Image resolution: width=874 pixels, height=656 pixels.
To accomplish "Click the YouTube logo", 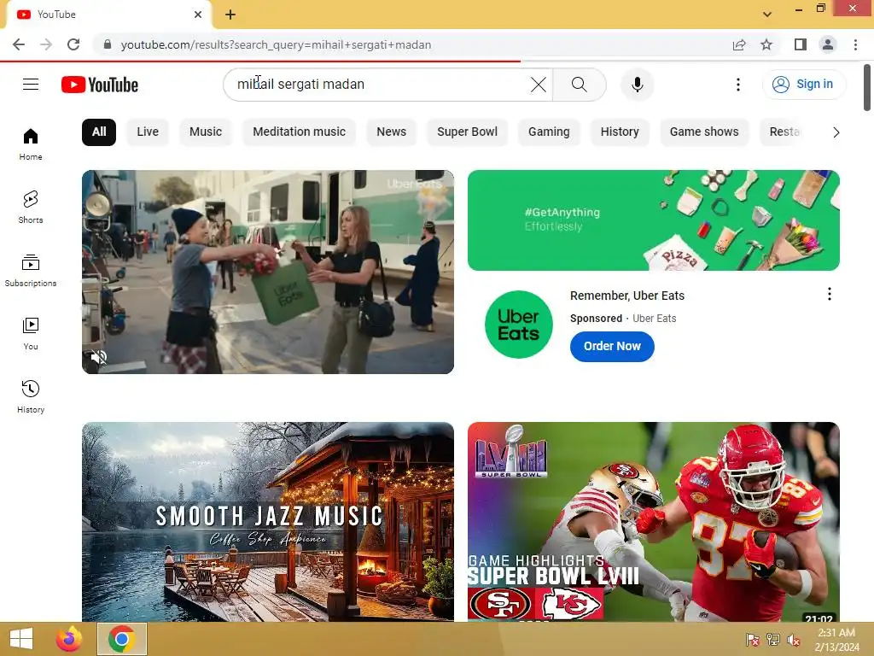I will 100,85.
